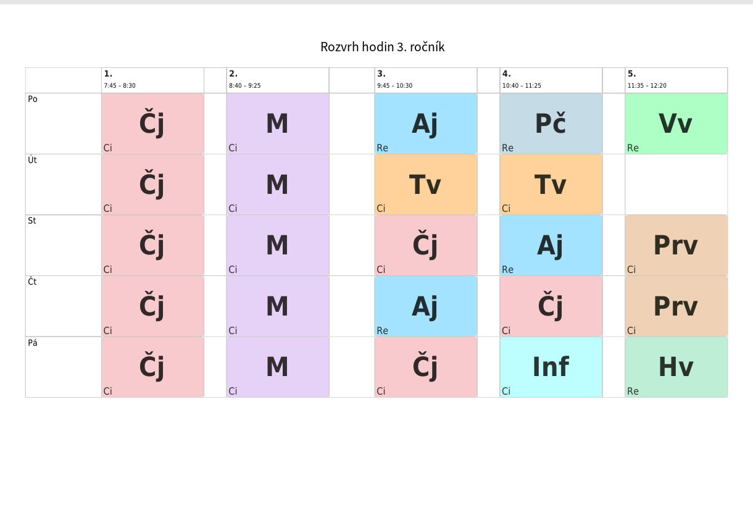
Task: Click the title Rozvrh hodin 3. ročník
Action: [x=382, y=47]
